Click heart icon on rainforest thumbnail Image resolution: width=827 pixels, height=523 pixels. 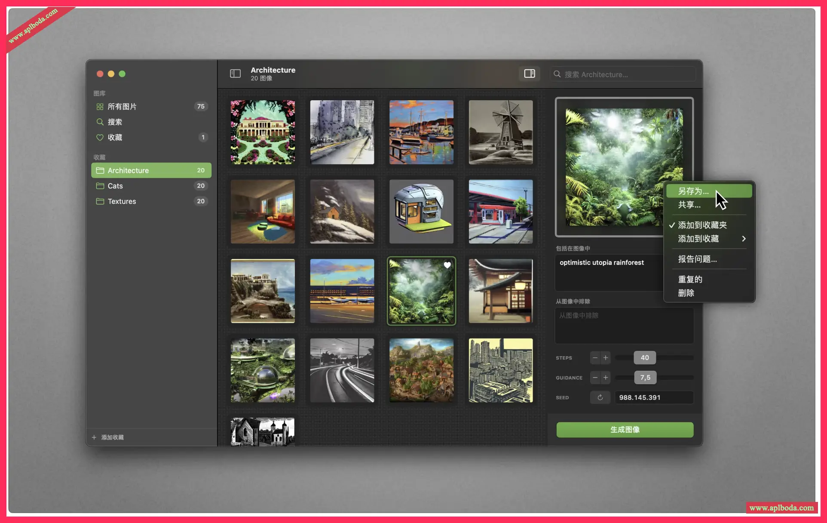pyautogui.click(x=447, y=265)
